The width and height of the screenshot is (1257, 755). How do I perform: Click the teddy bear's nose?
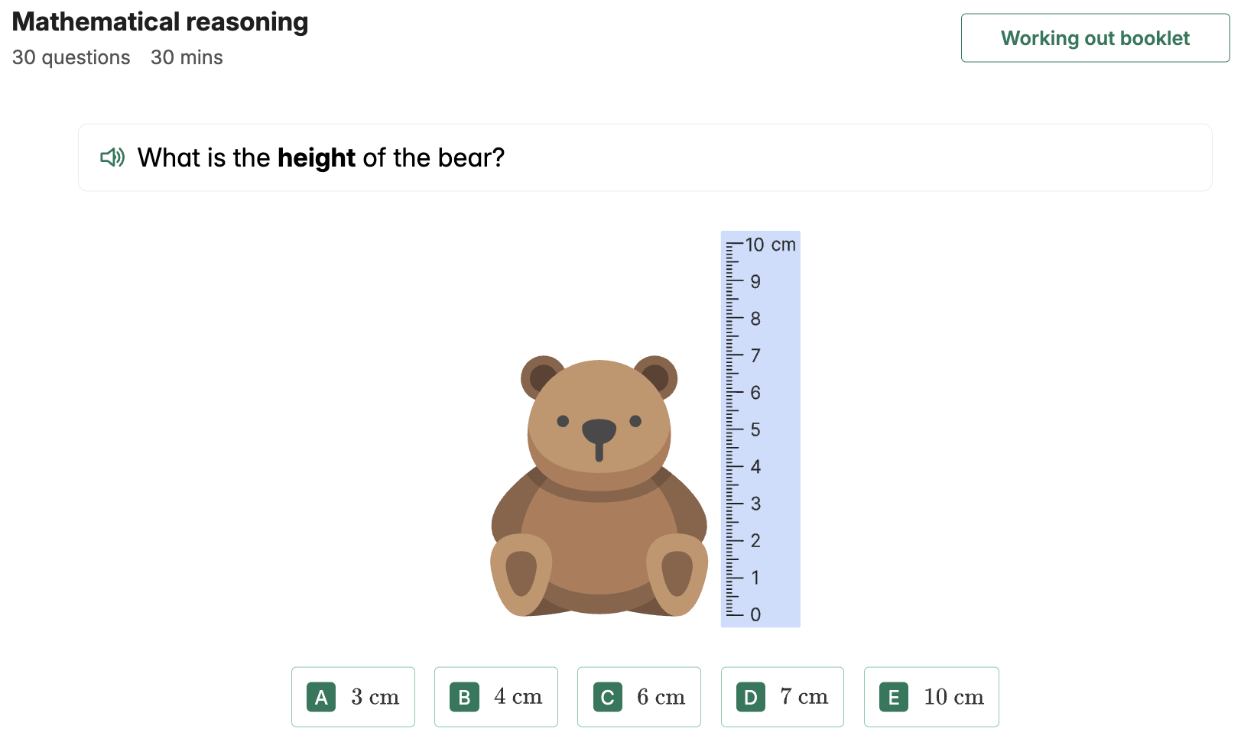[599, 431]
